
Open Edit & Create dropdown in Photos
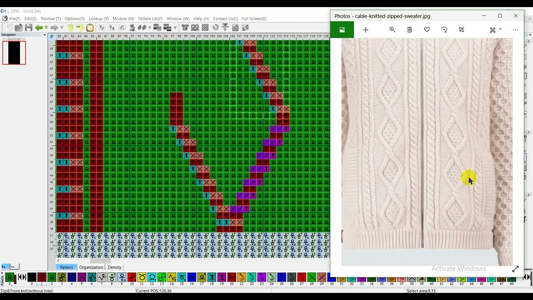point(496,30)
